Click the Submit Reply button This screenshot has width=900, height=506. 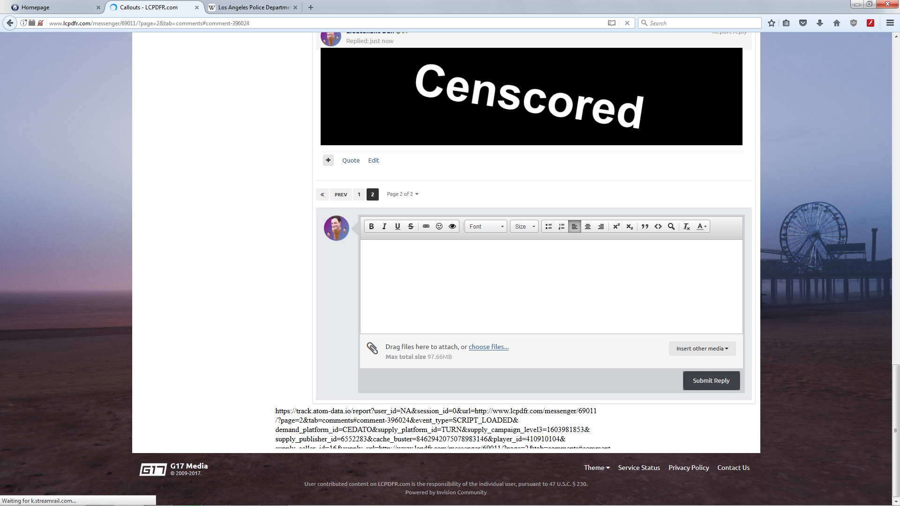click(711, 380)
